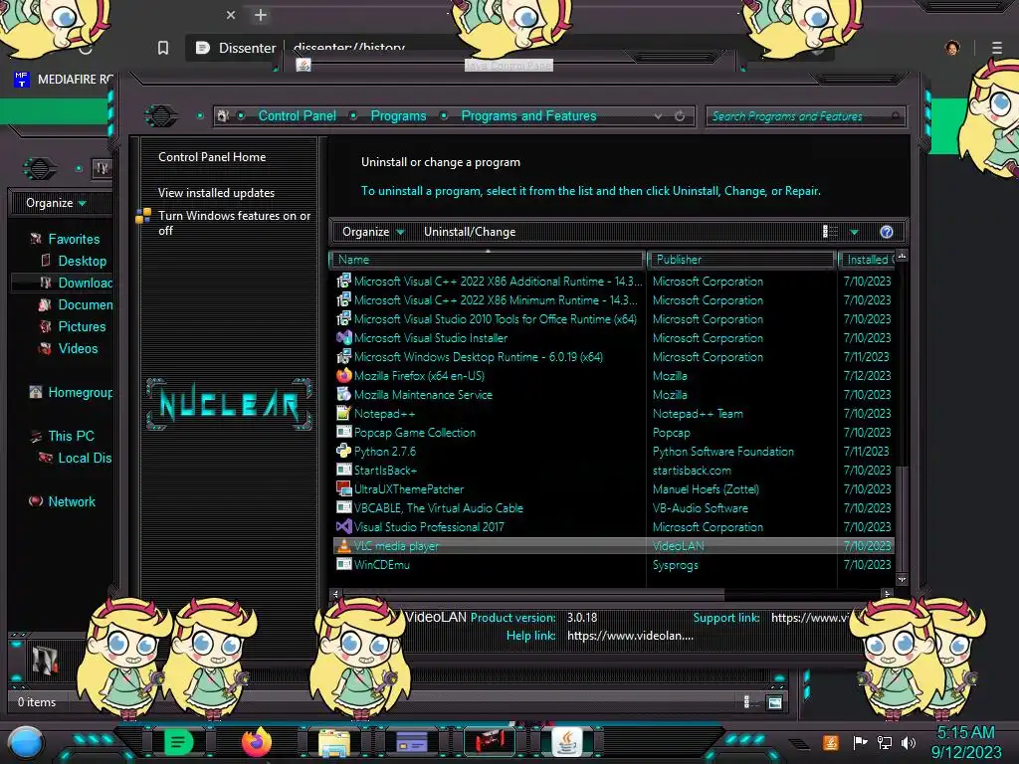
Task: Select the VBCABLE, The Virtual Audio Cable row
Action: point(613,508)
